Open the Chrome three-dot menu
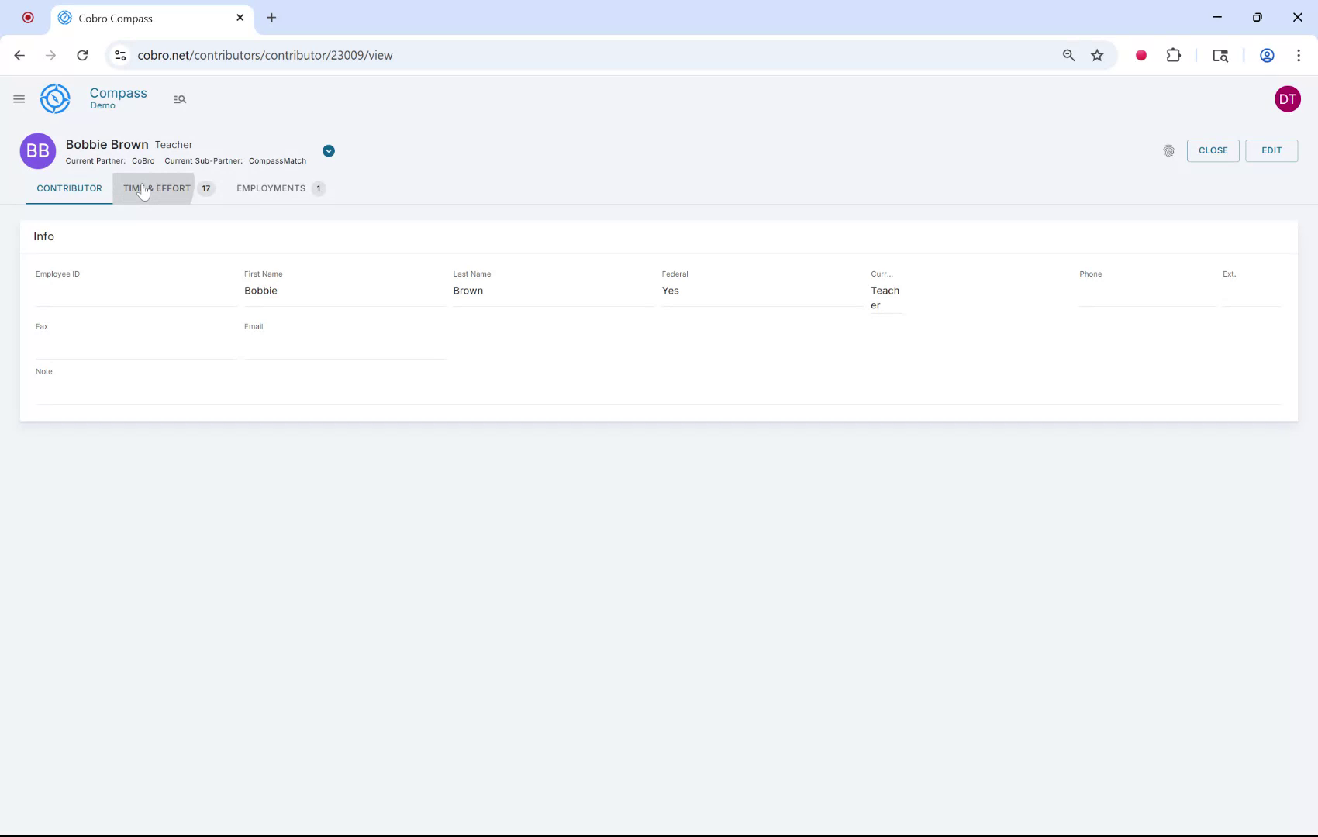 pyautogui.click(x=1299, y=55)
